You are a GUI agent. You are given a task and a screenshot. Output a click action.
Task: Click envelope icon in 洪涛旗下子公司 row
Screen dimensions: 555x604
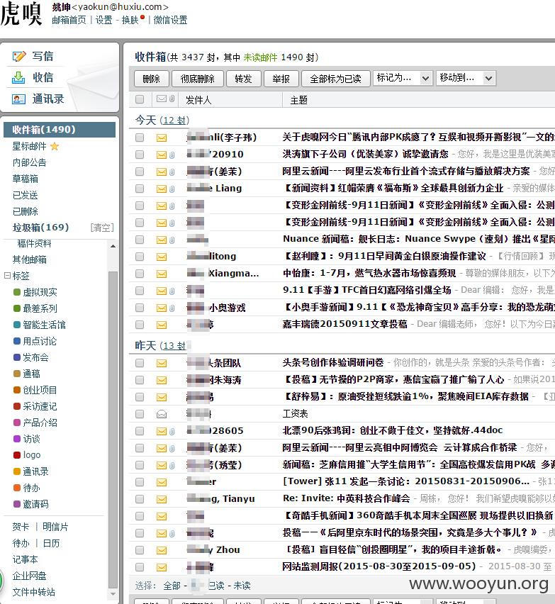coord(162,155)
